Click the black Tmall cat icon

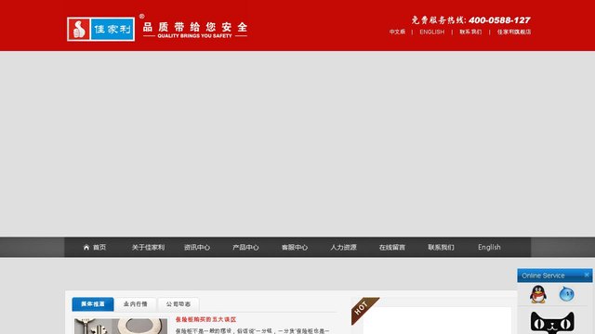click(552, 323)
